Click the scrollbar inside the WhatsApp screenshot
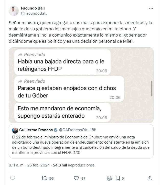162x185 pixels. pyautogui.click(x=152, y=87)
